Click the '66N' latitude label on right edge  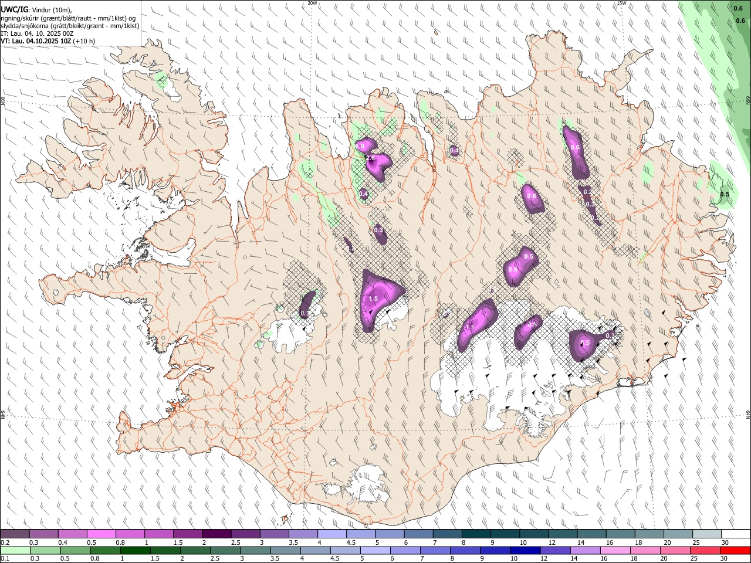(748, 100)
